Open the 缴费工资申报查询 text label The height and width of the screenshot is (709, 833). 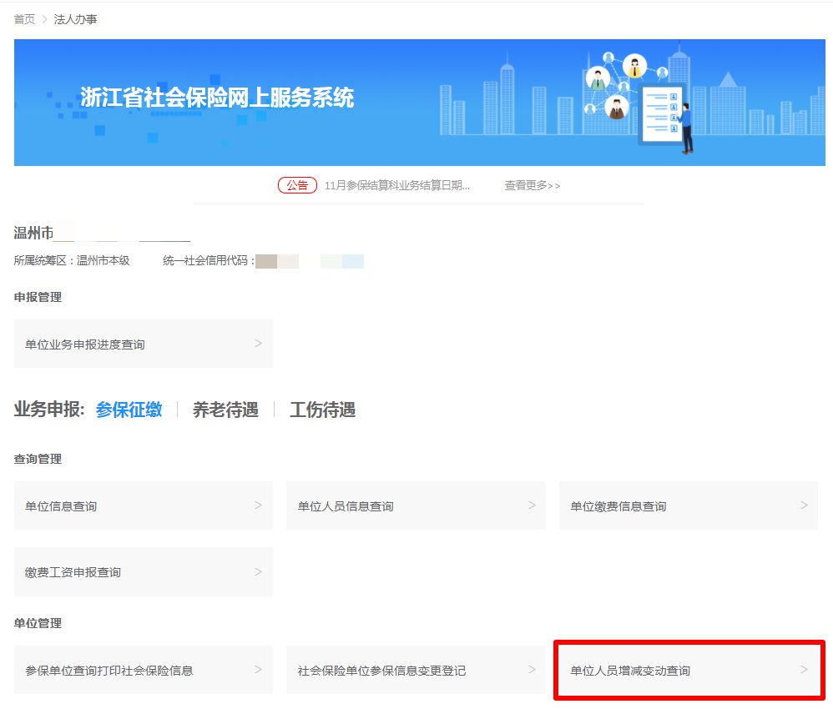pyautogui.click(x=73, y=572)
